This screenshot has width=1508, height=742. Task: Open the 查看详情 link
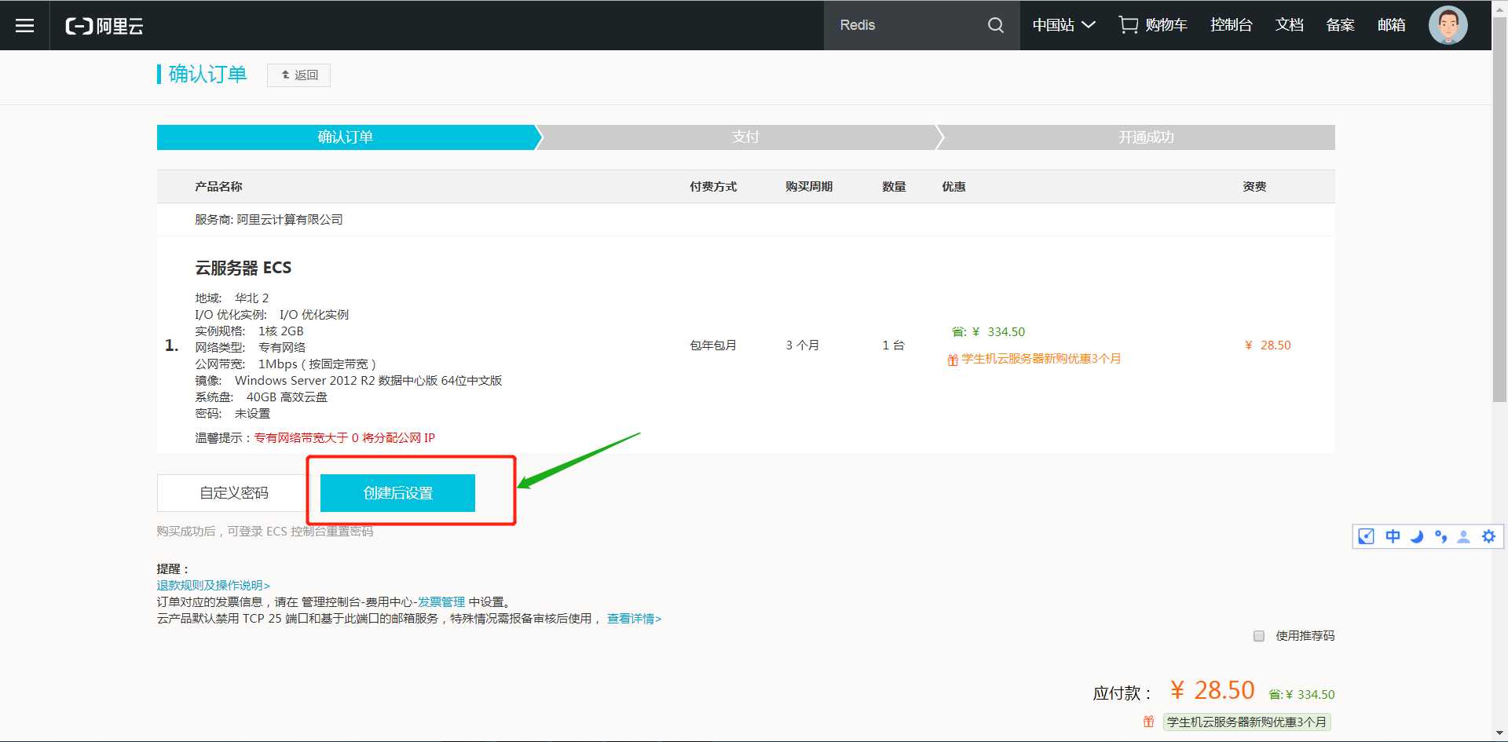pos(634,619)
